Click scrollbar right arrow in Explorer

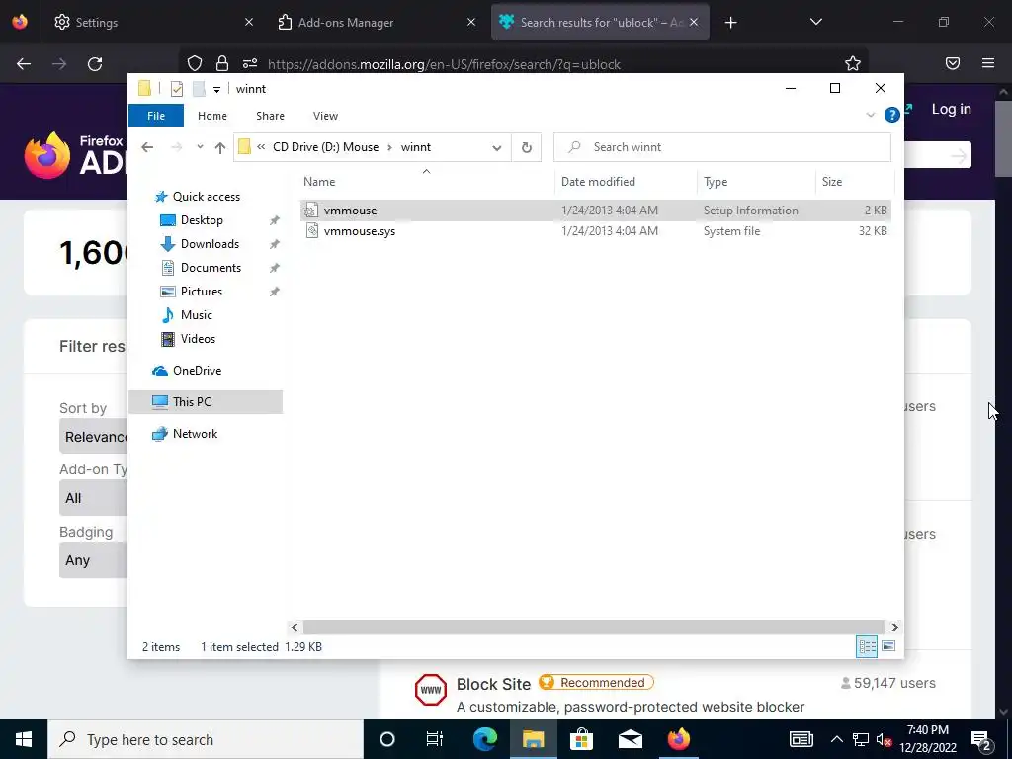coord(894,627)
